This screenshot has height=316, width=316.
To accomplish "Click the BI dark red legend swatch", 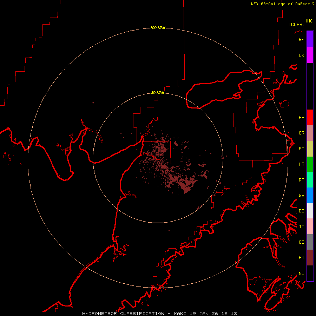I will 310,258.
